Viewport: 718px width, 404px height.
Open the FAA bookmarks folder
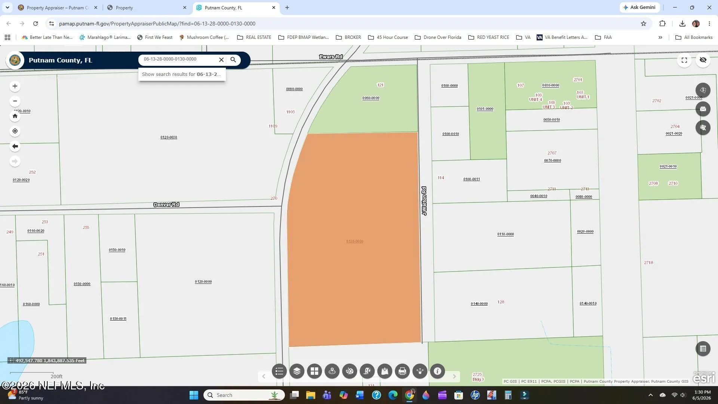click(x=603, y=37)
